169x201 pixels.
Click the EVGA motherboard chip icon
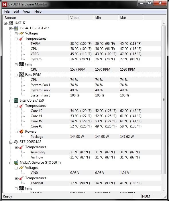pos(16,28)
